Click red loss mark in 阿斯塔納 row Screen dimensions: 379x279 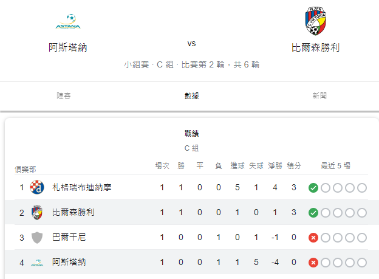coord(313,263)
